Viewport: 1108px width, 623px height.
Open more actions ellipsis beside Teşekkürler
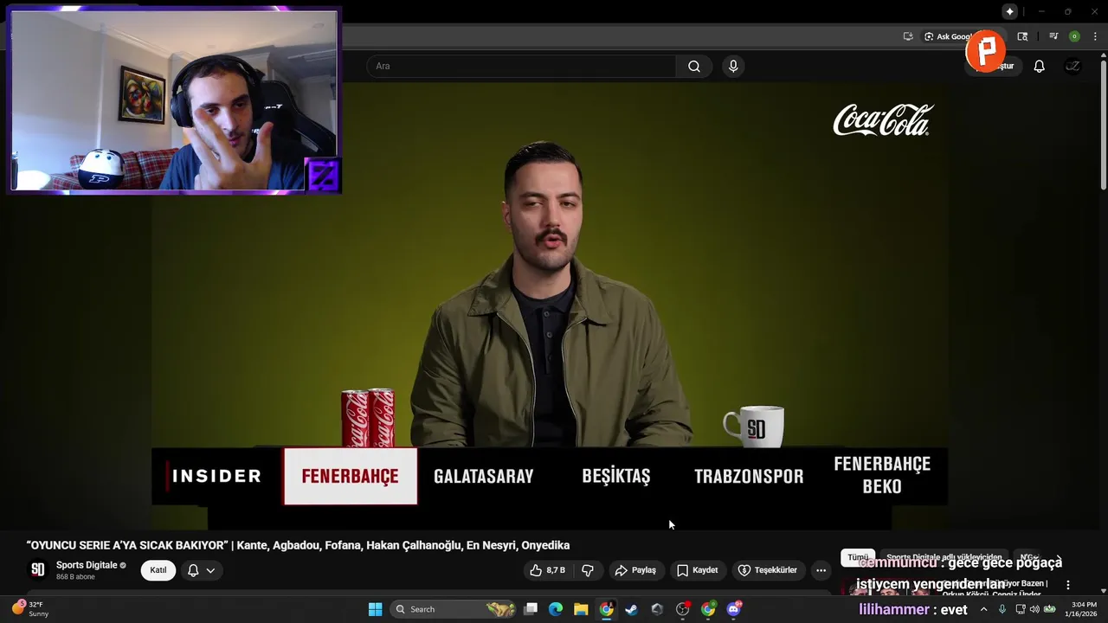[821, 570]
